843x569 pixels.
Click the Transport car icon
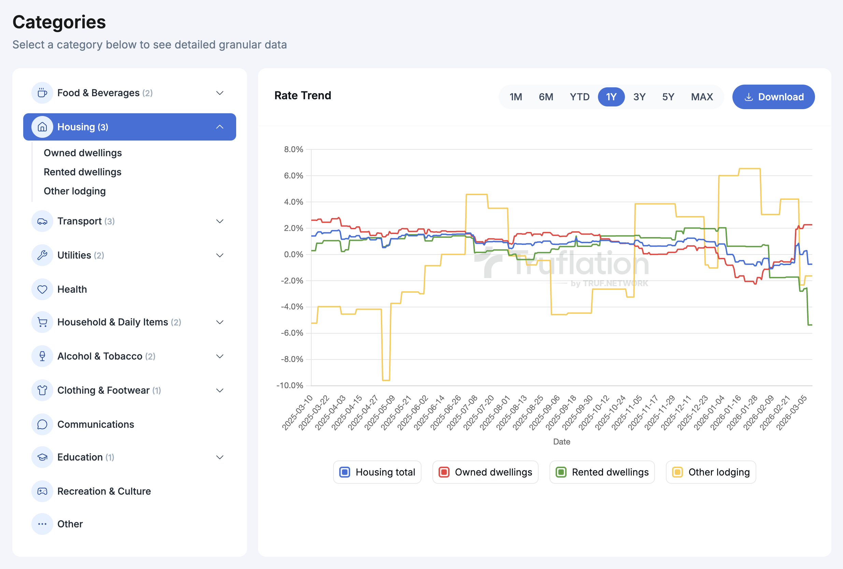pyautogui.click(x=42, y=221)
